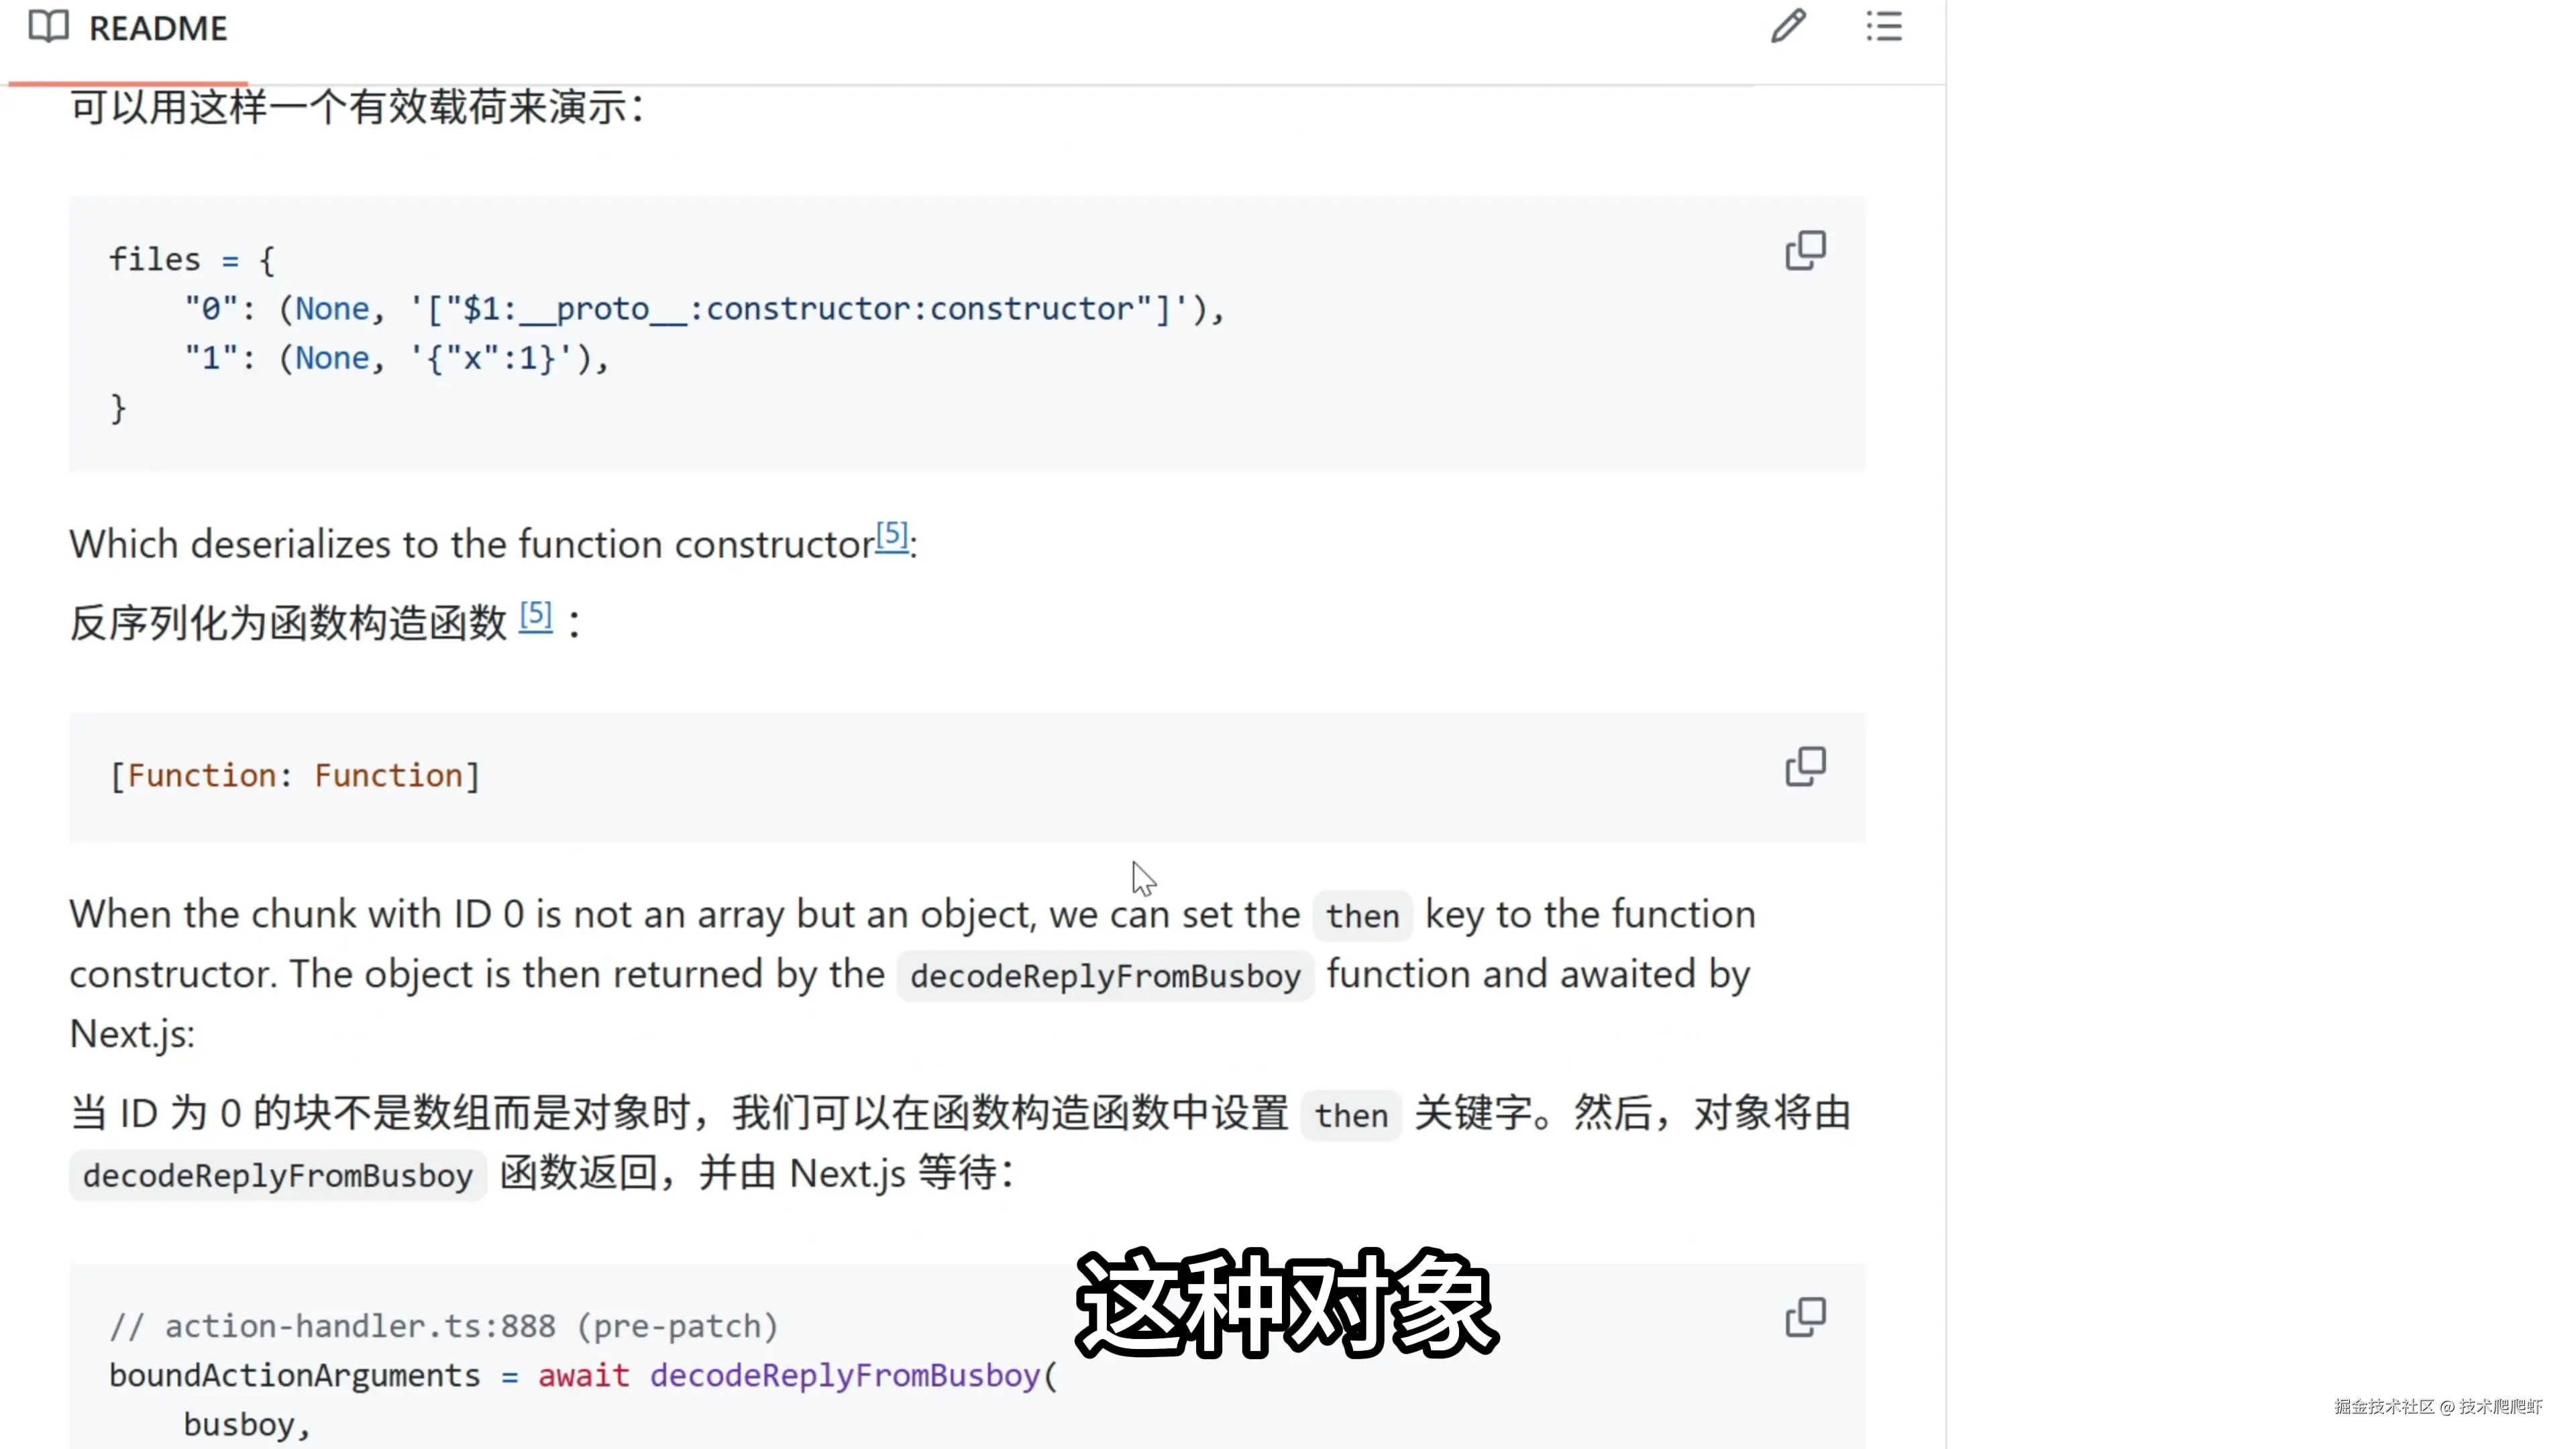Open the README outline list icon
This screenshot has width=2576, height=1449.
pos(1884,26)
